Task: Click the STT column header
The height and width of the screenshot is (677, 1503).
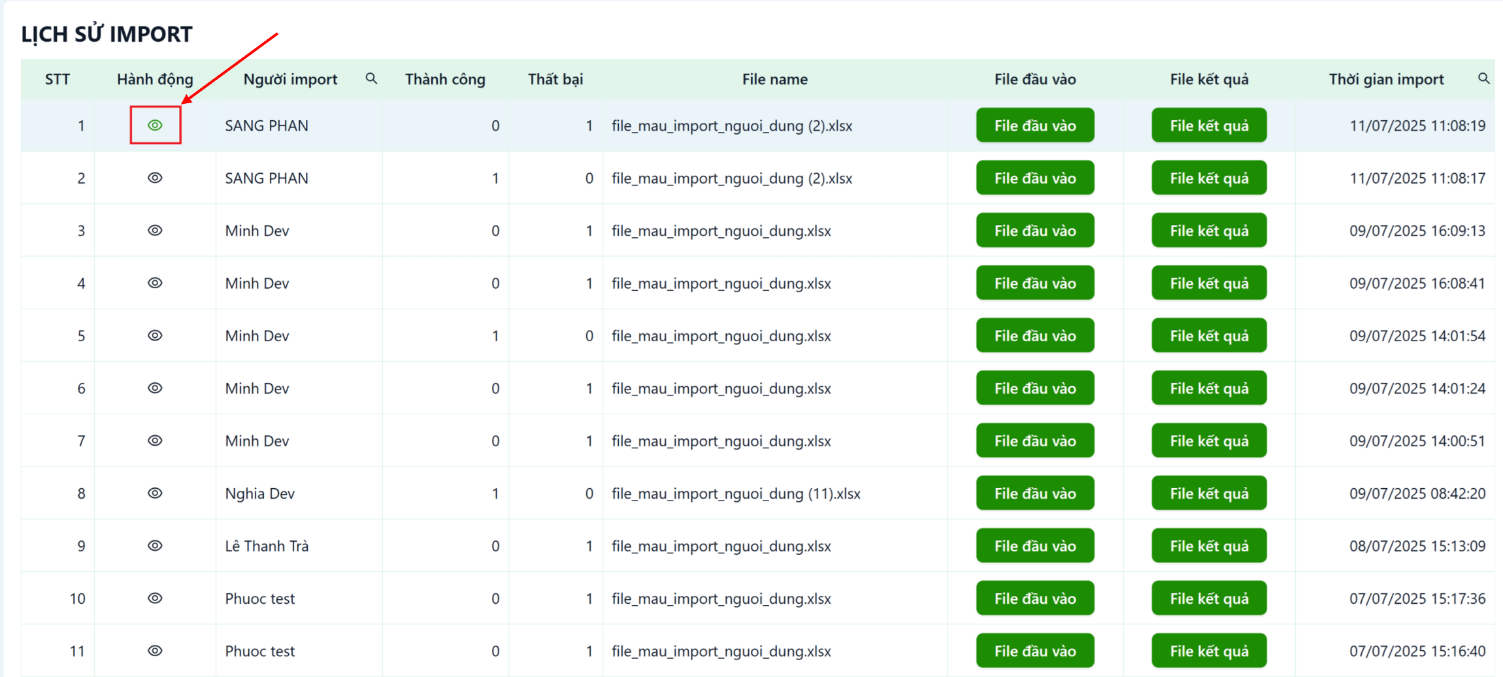Action: 58,79
